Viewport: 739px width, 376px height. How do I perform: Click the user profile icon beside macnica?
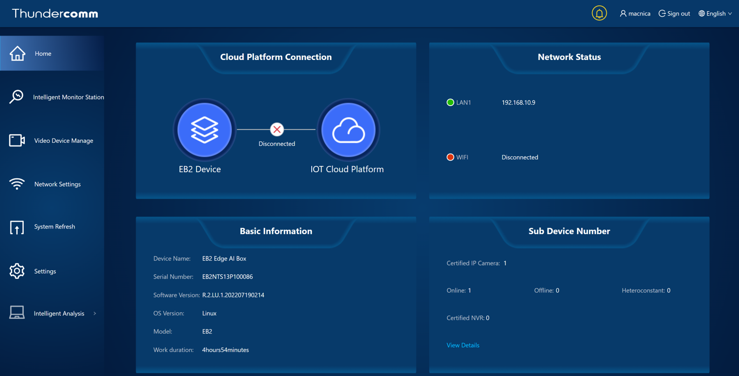pyautogui.click(x=623, y=13)
